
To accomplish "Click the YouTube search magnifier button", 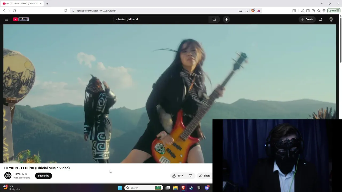I will 214,19.
